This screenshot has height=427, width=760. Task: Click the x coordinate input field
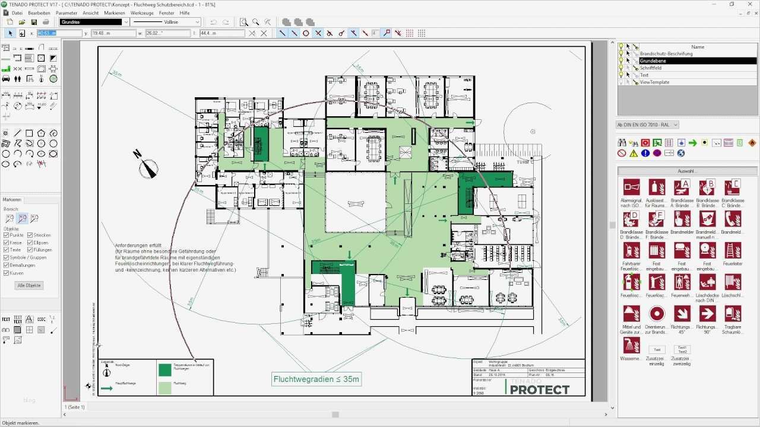click(x=59, y=34)
